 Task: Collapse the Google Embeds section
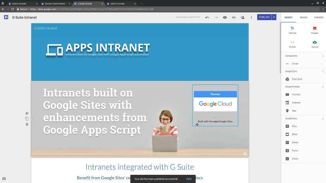323,87
